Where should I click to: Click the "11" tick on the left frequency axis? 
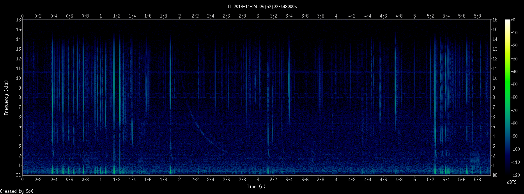click(18, 68)
